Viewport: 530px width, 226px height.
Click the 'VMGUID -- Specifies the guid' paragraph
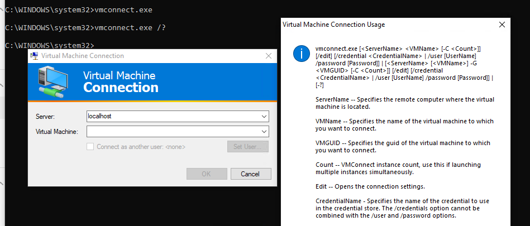point(403,146)
